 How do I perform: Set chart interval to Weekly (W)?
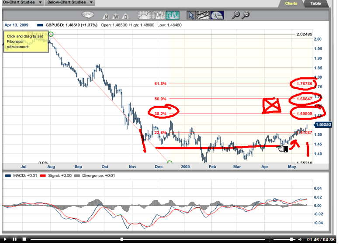coord(115,17)
